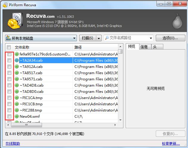Open the 在线帮助 link
Image resolution: width=188 pixels, height=148 pixels.
13,144
